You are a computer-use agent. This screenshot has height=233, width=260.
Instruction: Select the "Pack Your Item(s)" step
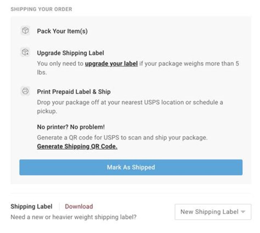[62, 31]
